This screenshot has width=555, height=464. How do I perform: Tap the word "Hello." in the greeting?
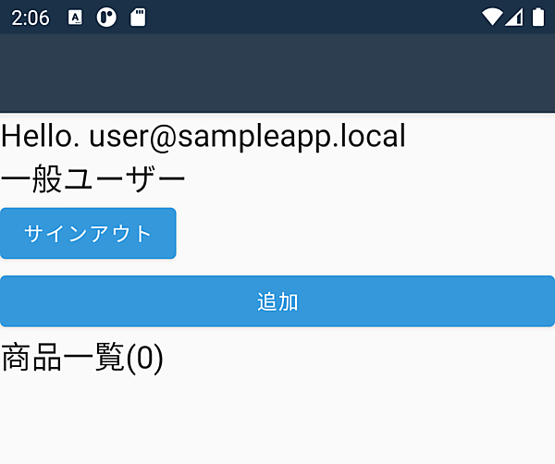coord(41,136)
